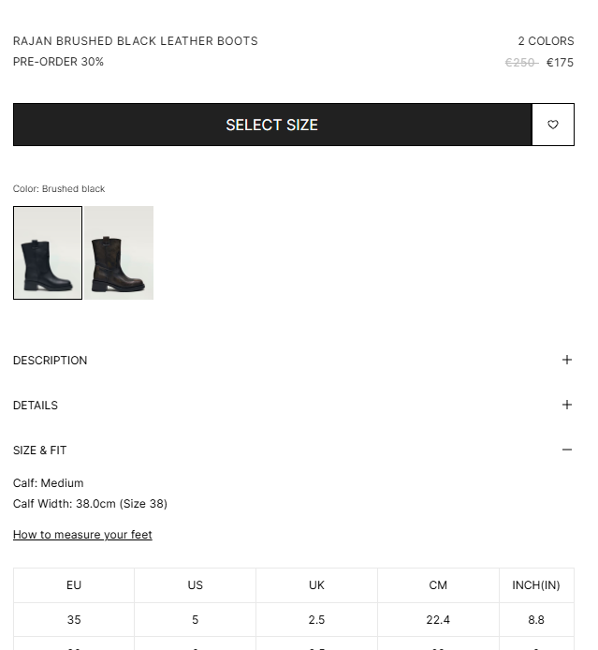Click the Rajan Brushed Black Leather Boots title
Screen dimensions: 598x650
click(x=136, y=41)
